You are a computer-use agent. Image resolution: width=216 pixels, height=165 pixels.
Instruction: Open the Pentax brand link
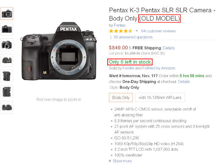pos(119,25)
